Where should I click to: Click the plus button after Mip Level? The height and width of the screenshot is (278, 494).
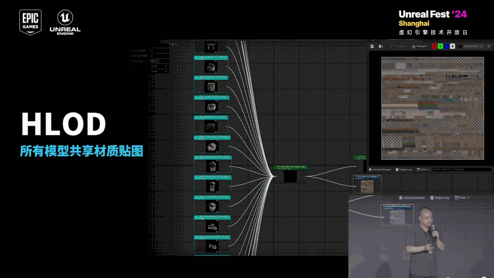[x=489, y=46]
